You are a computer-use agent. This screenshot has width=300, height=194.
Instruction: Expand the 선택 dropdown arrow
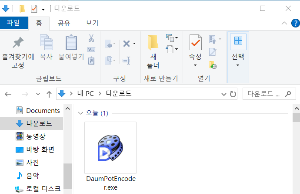tap(238, 65)
